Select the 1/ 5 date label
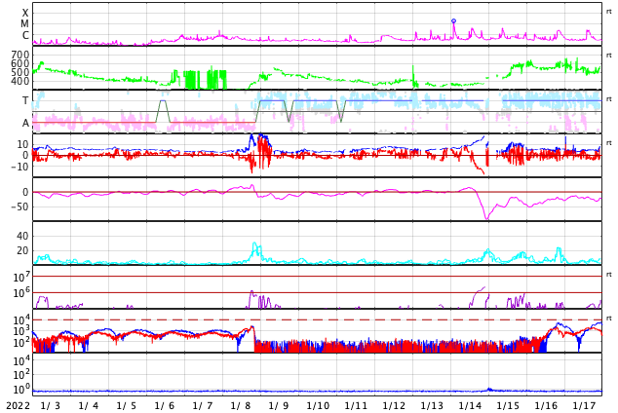Image resolution: width=618 pixels, height=413 pixels. [x=127, y=405]
